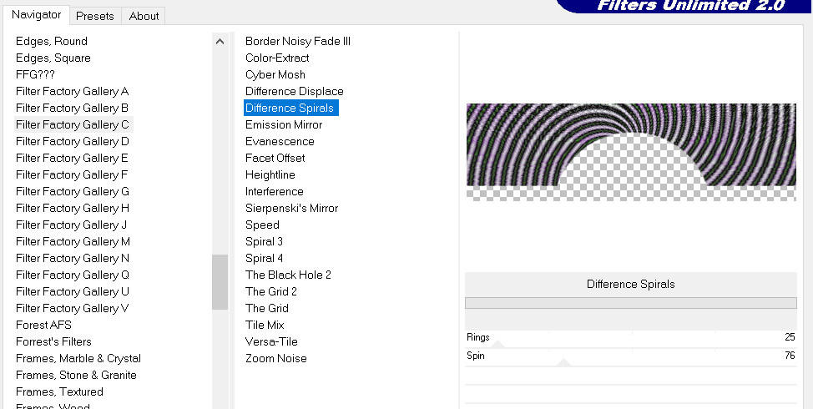Image resolution: width=813 pixels, height=409 pixels.
Task: Choose the Forest AFS category
Action: [43, 325]
